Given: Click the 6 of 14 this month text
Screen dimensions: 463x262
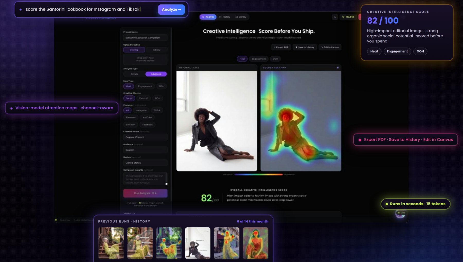Looking at the screenshot, I should [x=253, y=221].
